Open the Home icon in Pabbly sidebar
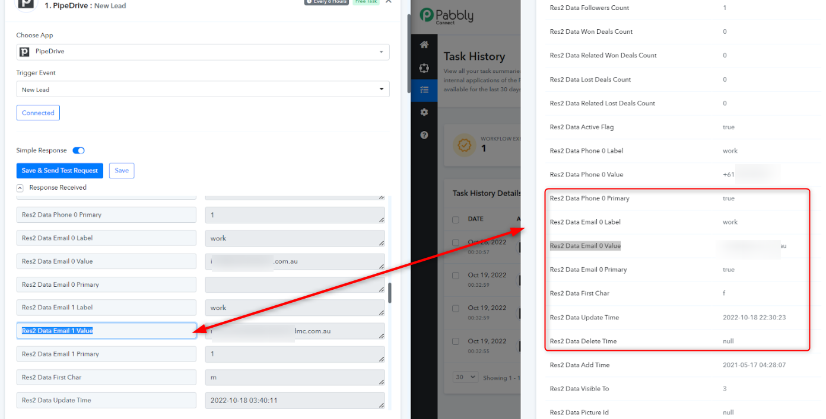Screen dimensions: 826x419 coord(424,44)
